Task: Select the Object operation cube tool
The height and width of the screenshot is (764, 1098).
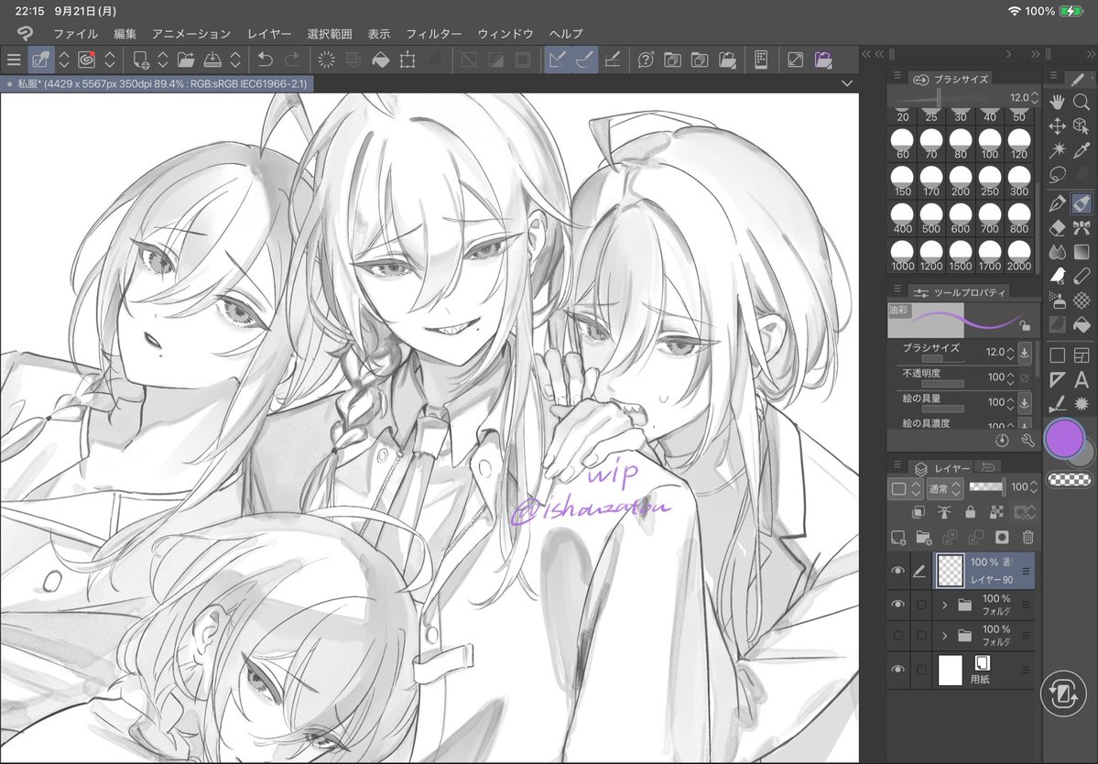Action: (1082, 126)
